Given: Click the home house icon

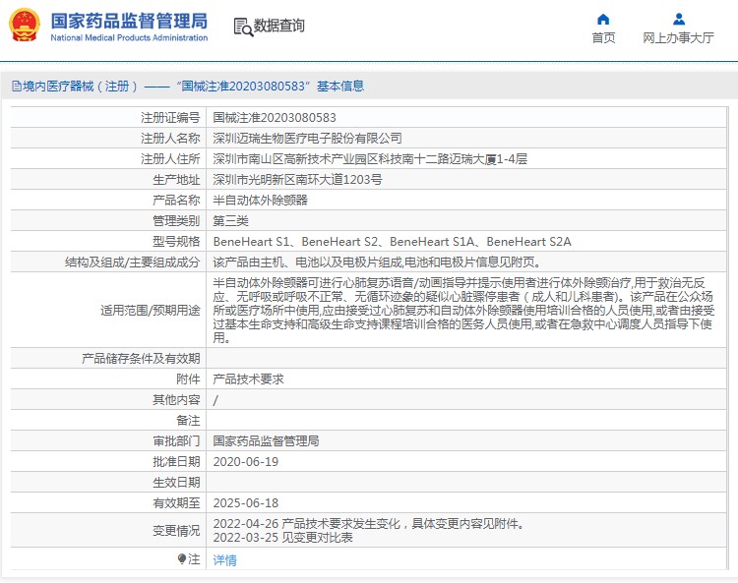Looking at the screenshot, I should tap(603, 20).
